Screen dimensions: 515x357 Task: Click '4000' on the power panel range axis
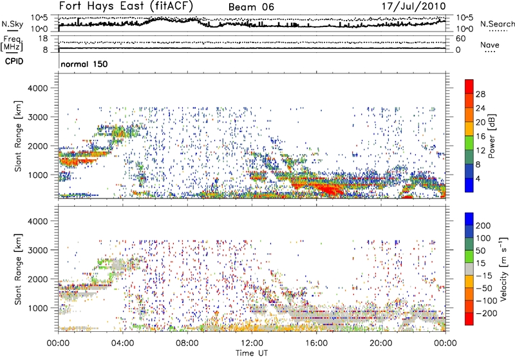click(37, 88)
